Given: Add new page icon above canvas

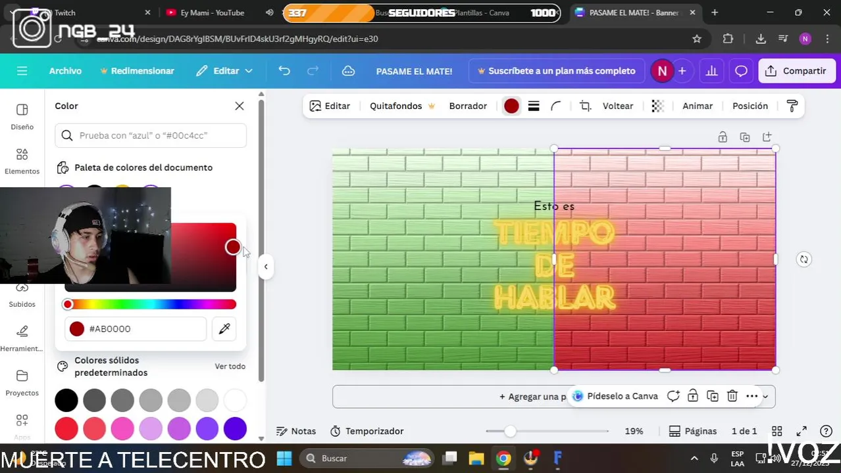Looking at the screenshot, I should click(x=767, y=137).
